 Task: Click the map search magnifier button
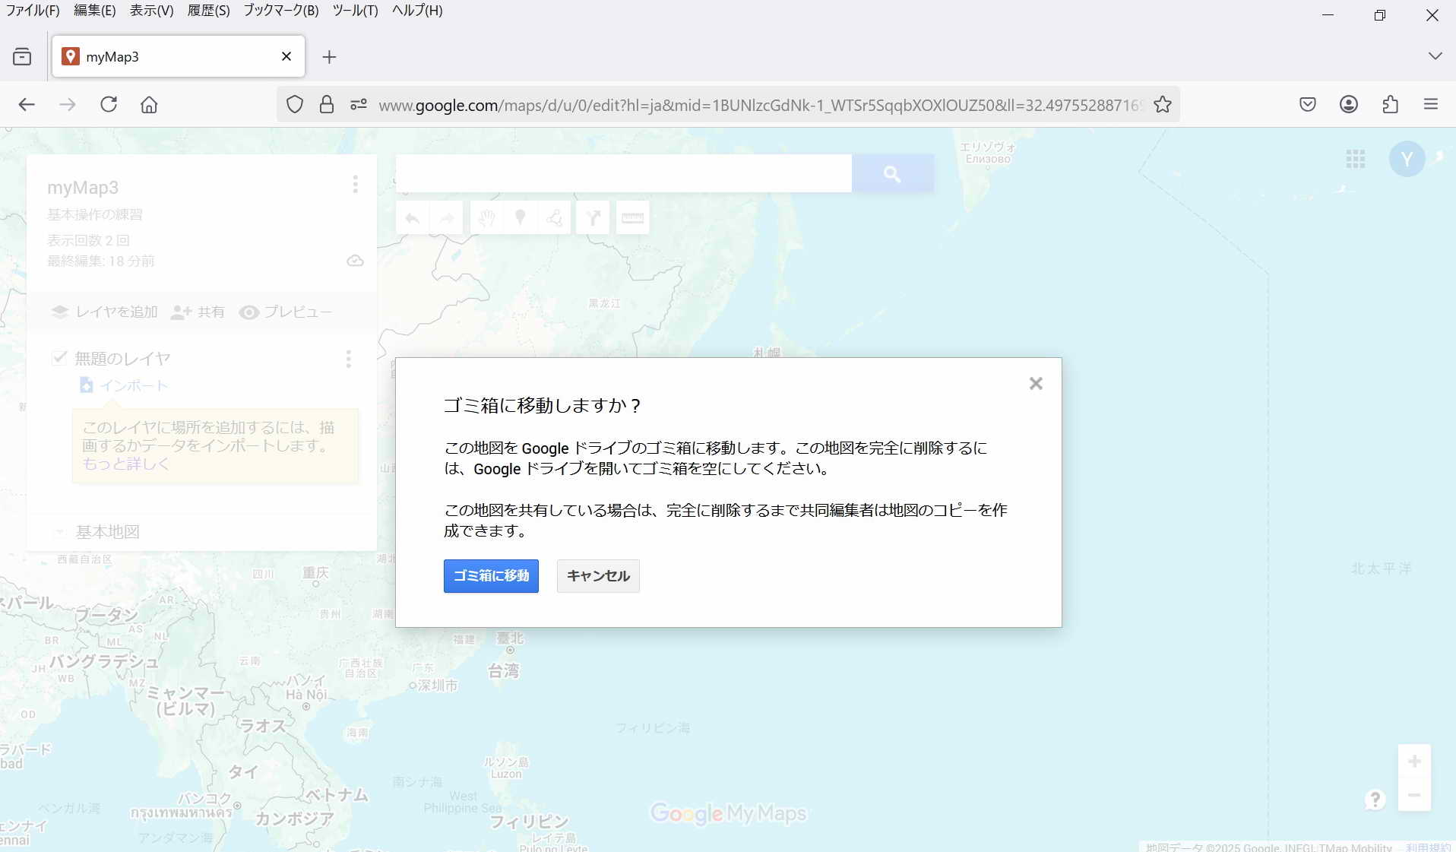point(892,174)
